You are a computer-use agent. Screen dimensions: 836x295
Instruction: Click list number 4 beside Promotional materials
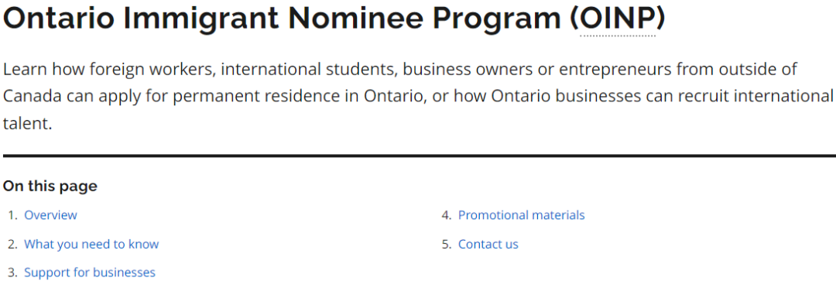[x=447, y=215]
